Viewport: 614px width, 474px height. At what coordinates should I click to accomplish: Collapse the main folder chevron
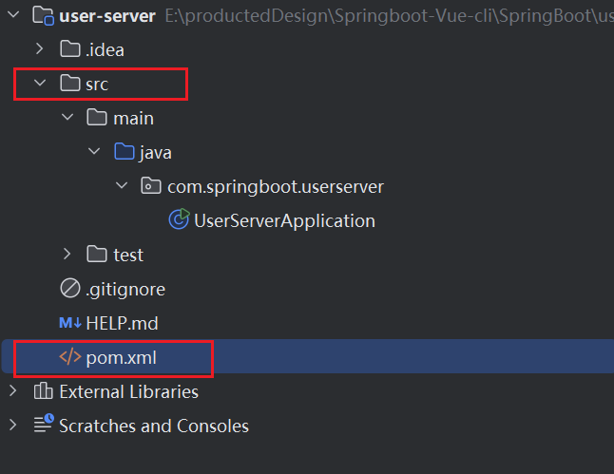67,118
